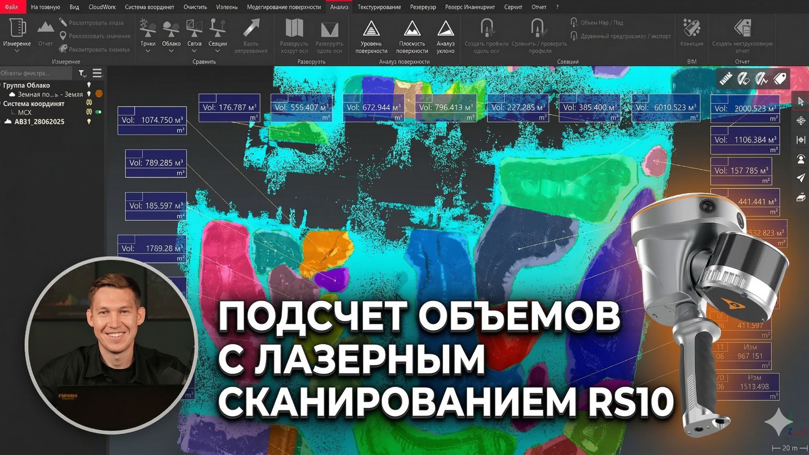Click the Vol: 6010.523 м³ label
809x455 pixels.
(x=666, y=108)
